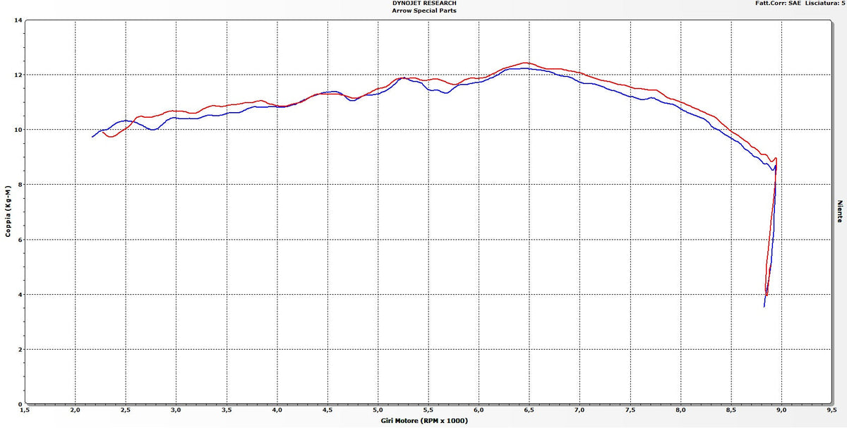Screen dimensions: 847x428
Task: Click the 9,0 tick label on RPM axis
Action: pos(781,410)
